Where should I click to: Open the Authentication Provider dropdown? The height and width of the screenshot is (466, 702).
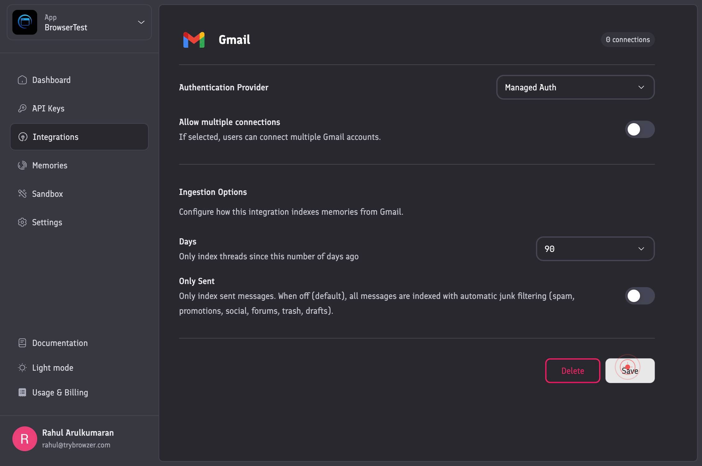point(575,87)
